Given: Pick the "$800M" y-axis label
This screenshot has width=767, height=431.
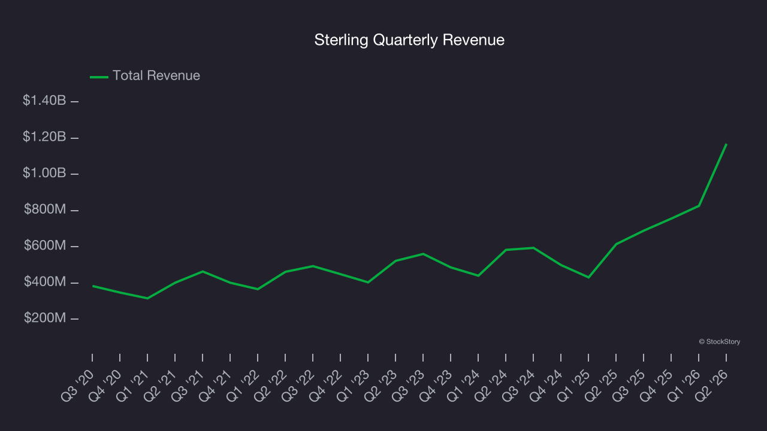Looking at the screenshot, I should pyautogui.click(x=45, y=210).
